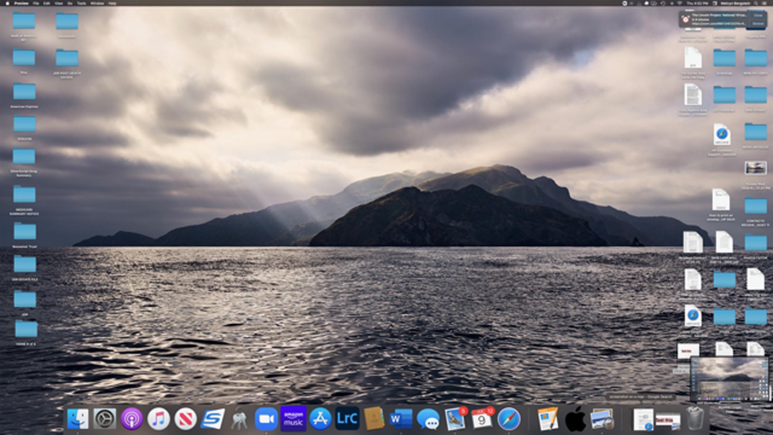Open the Edit menu
Image resolution: width=773 pixels, height=435 pixels.
[47, 3]
